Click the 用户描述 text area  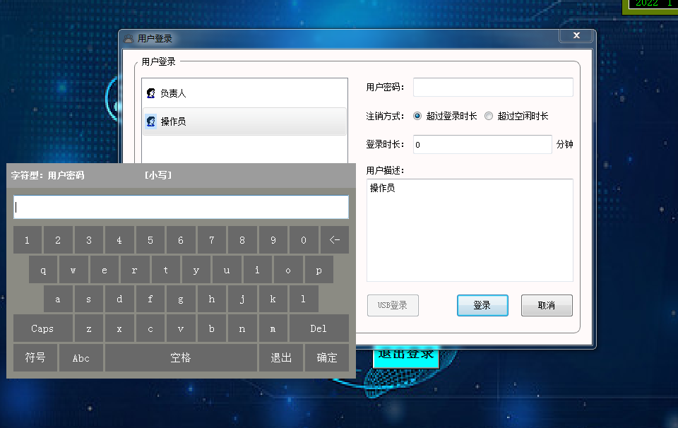pos(470,230)
